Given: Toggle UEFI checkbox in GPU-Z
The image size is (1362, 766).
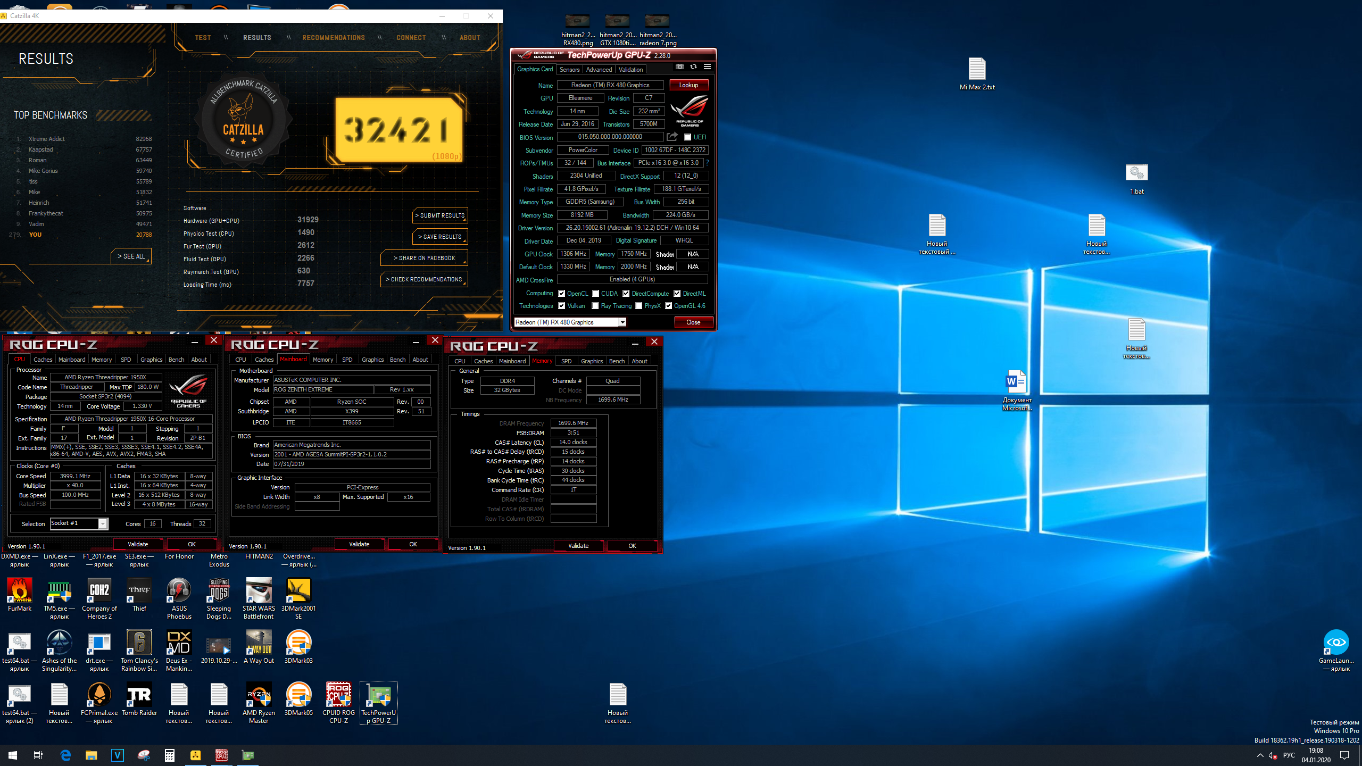Looking at the screenshot, I should point(687,137).
